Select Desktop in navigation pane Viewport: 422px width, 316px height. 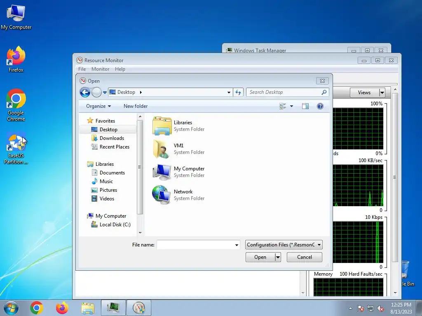coord(108,130)
